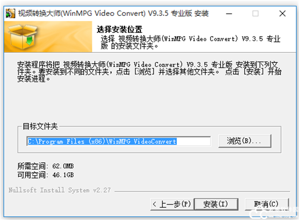Click into the destination folder path field
This screenshot has width=299, height=220.
click(x=119, y=141)
